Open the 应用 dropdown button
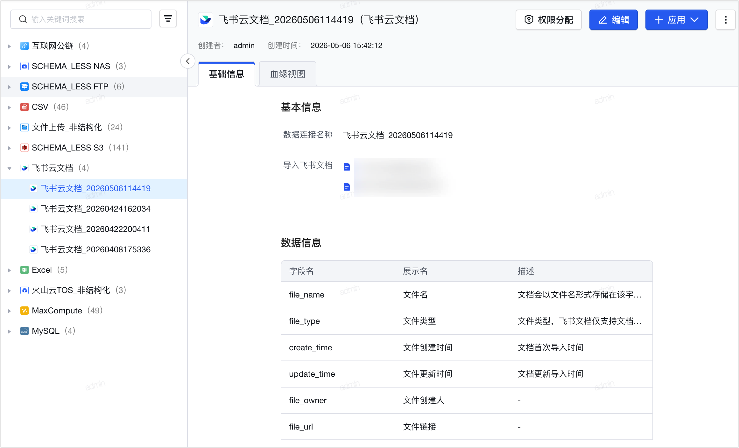739x448 pixels. click(677, 20)
